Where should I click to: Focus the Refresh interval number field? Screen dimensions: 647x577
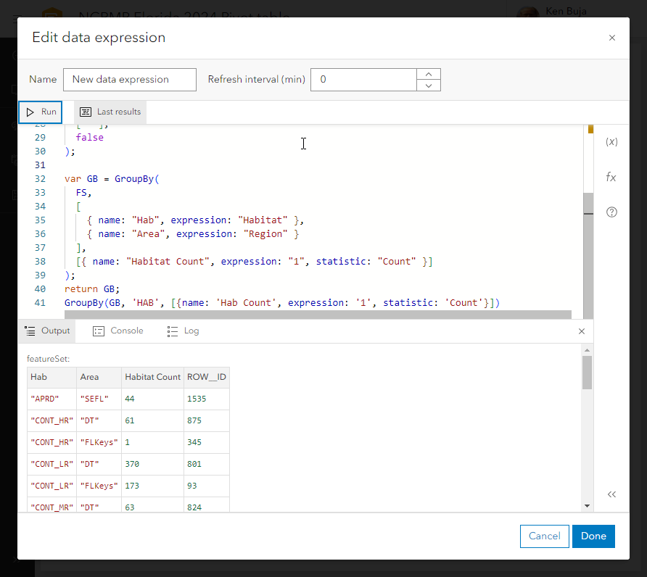point(363,80)
